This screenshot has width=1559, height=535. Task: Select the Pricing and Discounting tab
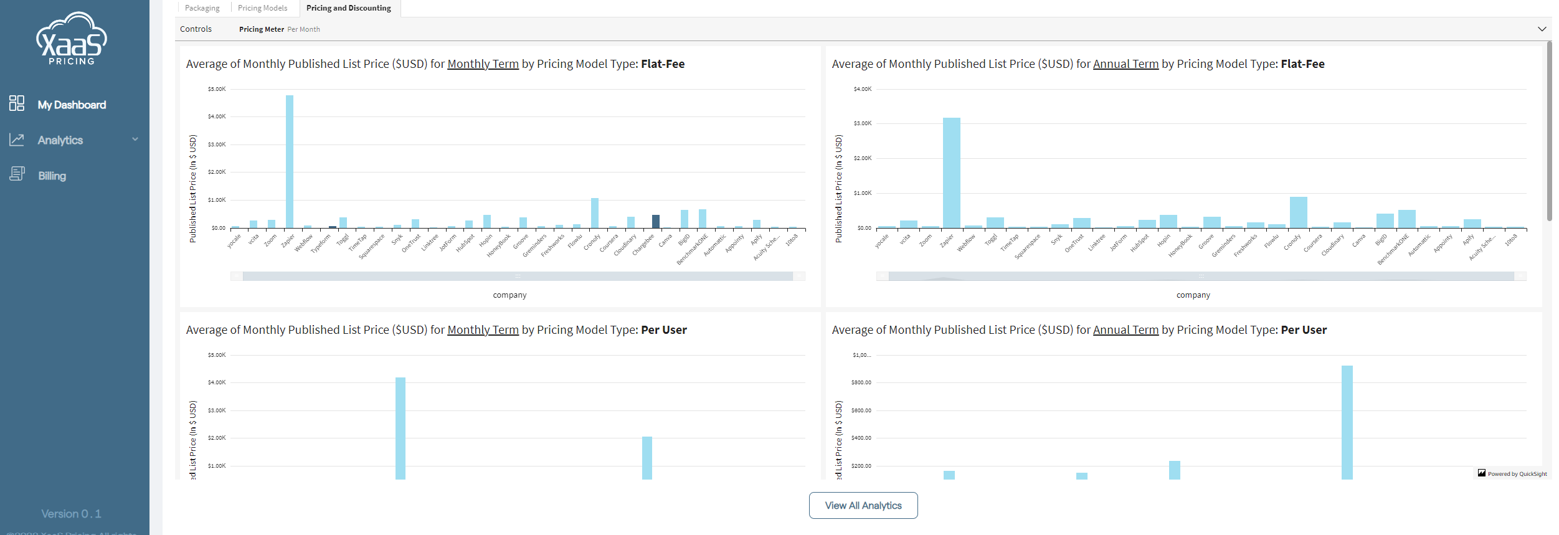pyautogui.click(x=349, y=8)
